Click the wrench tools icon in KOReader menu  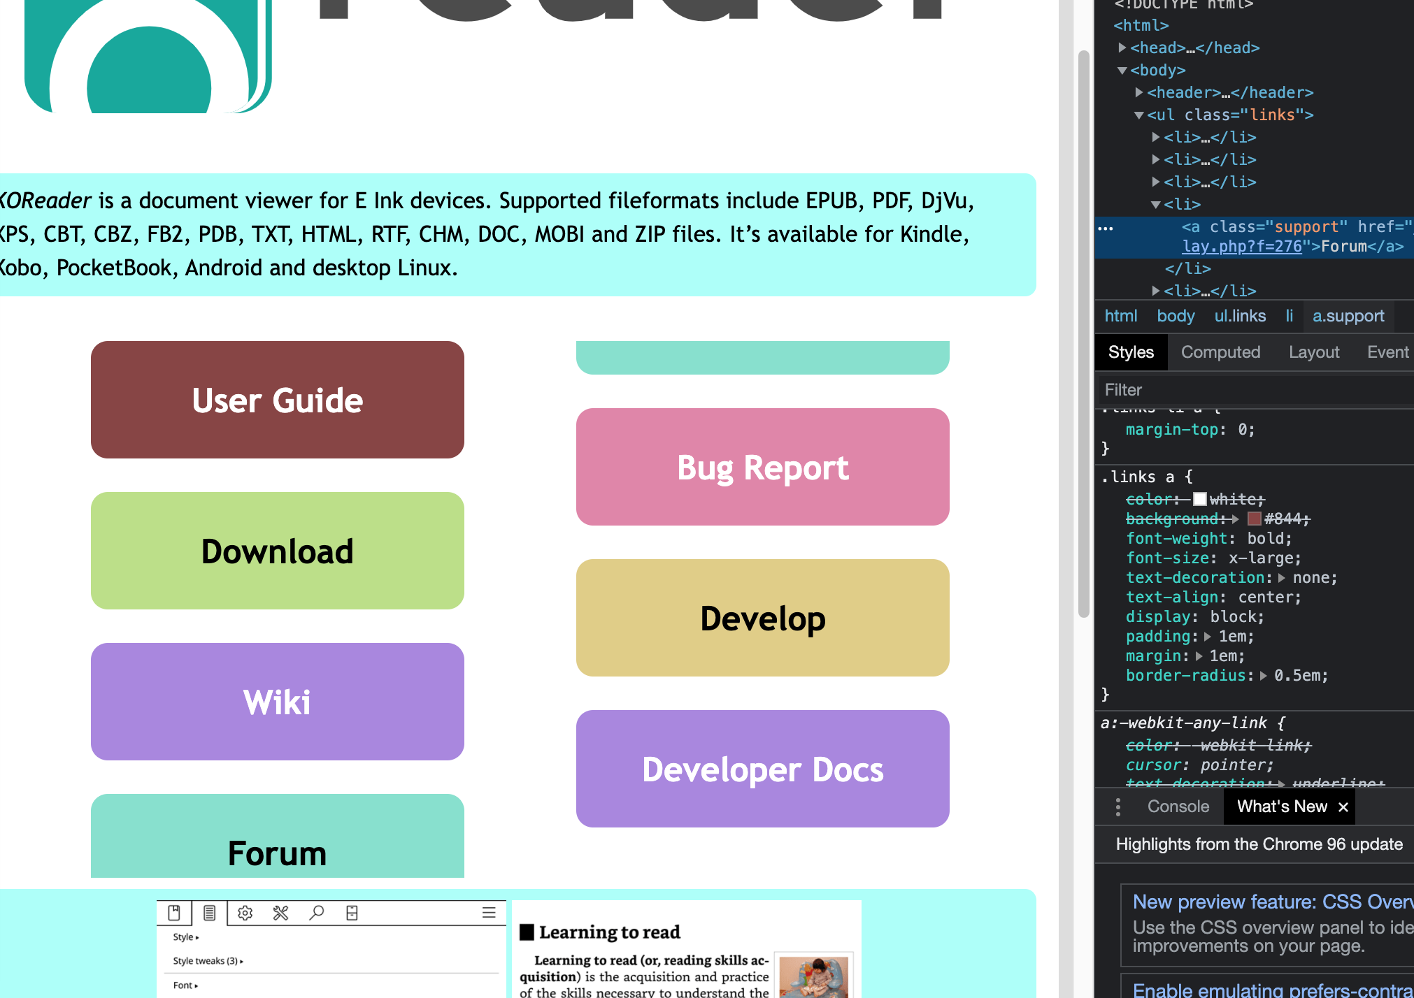[280, 913]
